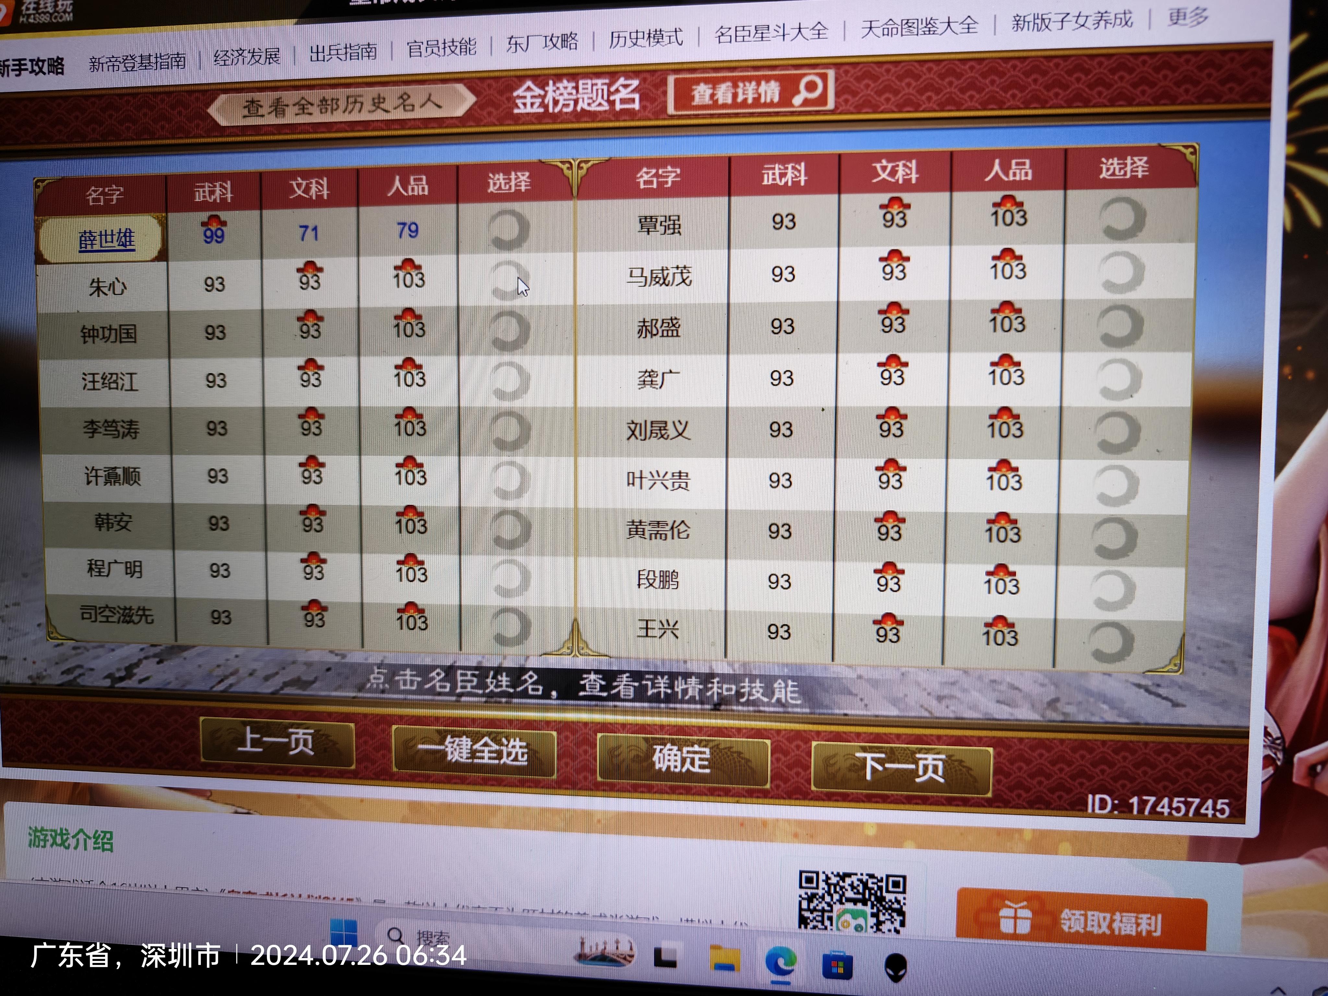1328x996 pixels.
Task: Click the name 汪绍江
Action: [x=111, y=381]
